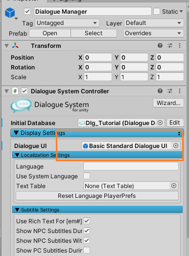Open Dialogue System Controller help icon
This screenshot has width=189, height=256.
pyautogui.click(x=160, y=91)
